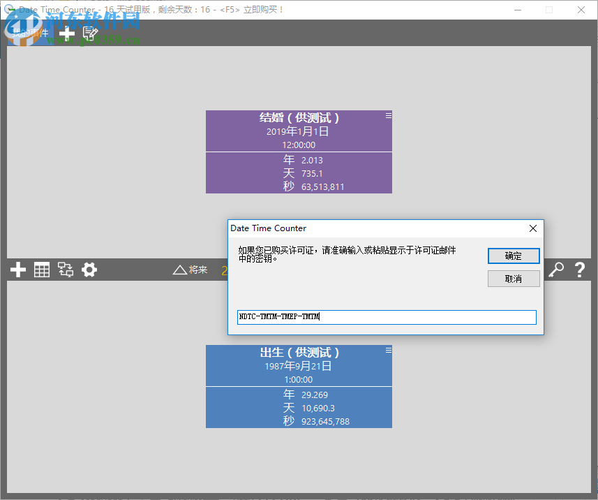Click the 63,513,811 seconds value
This screenshot has width=598, height=500.
pyautogui.click(x=322, y=187)
